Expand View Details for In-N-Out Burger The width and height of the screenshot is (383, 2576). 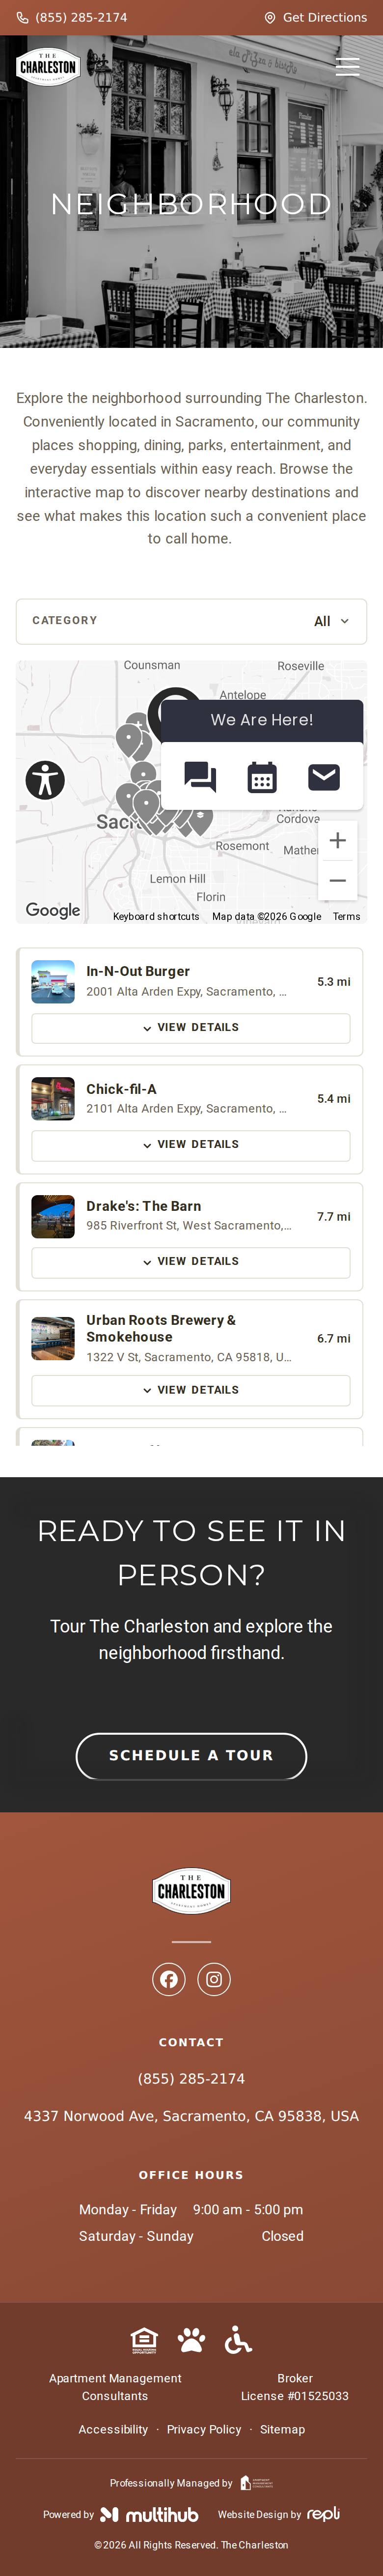(191, 1028)
